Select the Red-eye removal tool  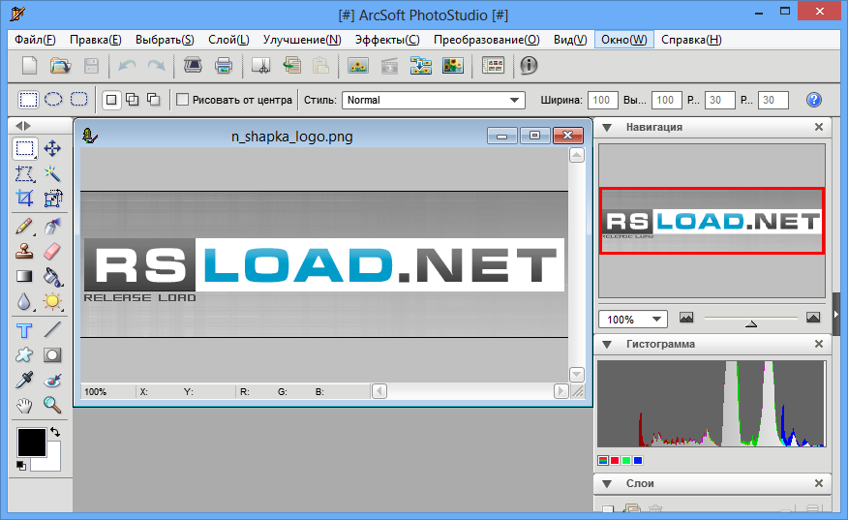click(x=52, y=380)
